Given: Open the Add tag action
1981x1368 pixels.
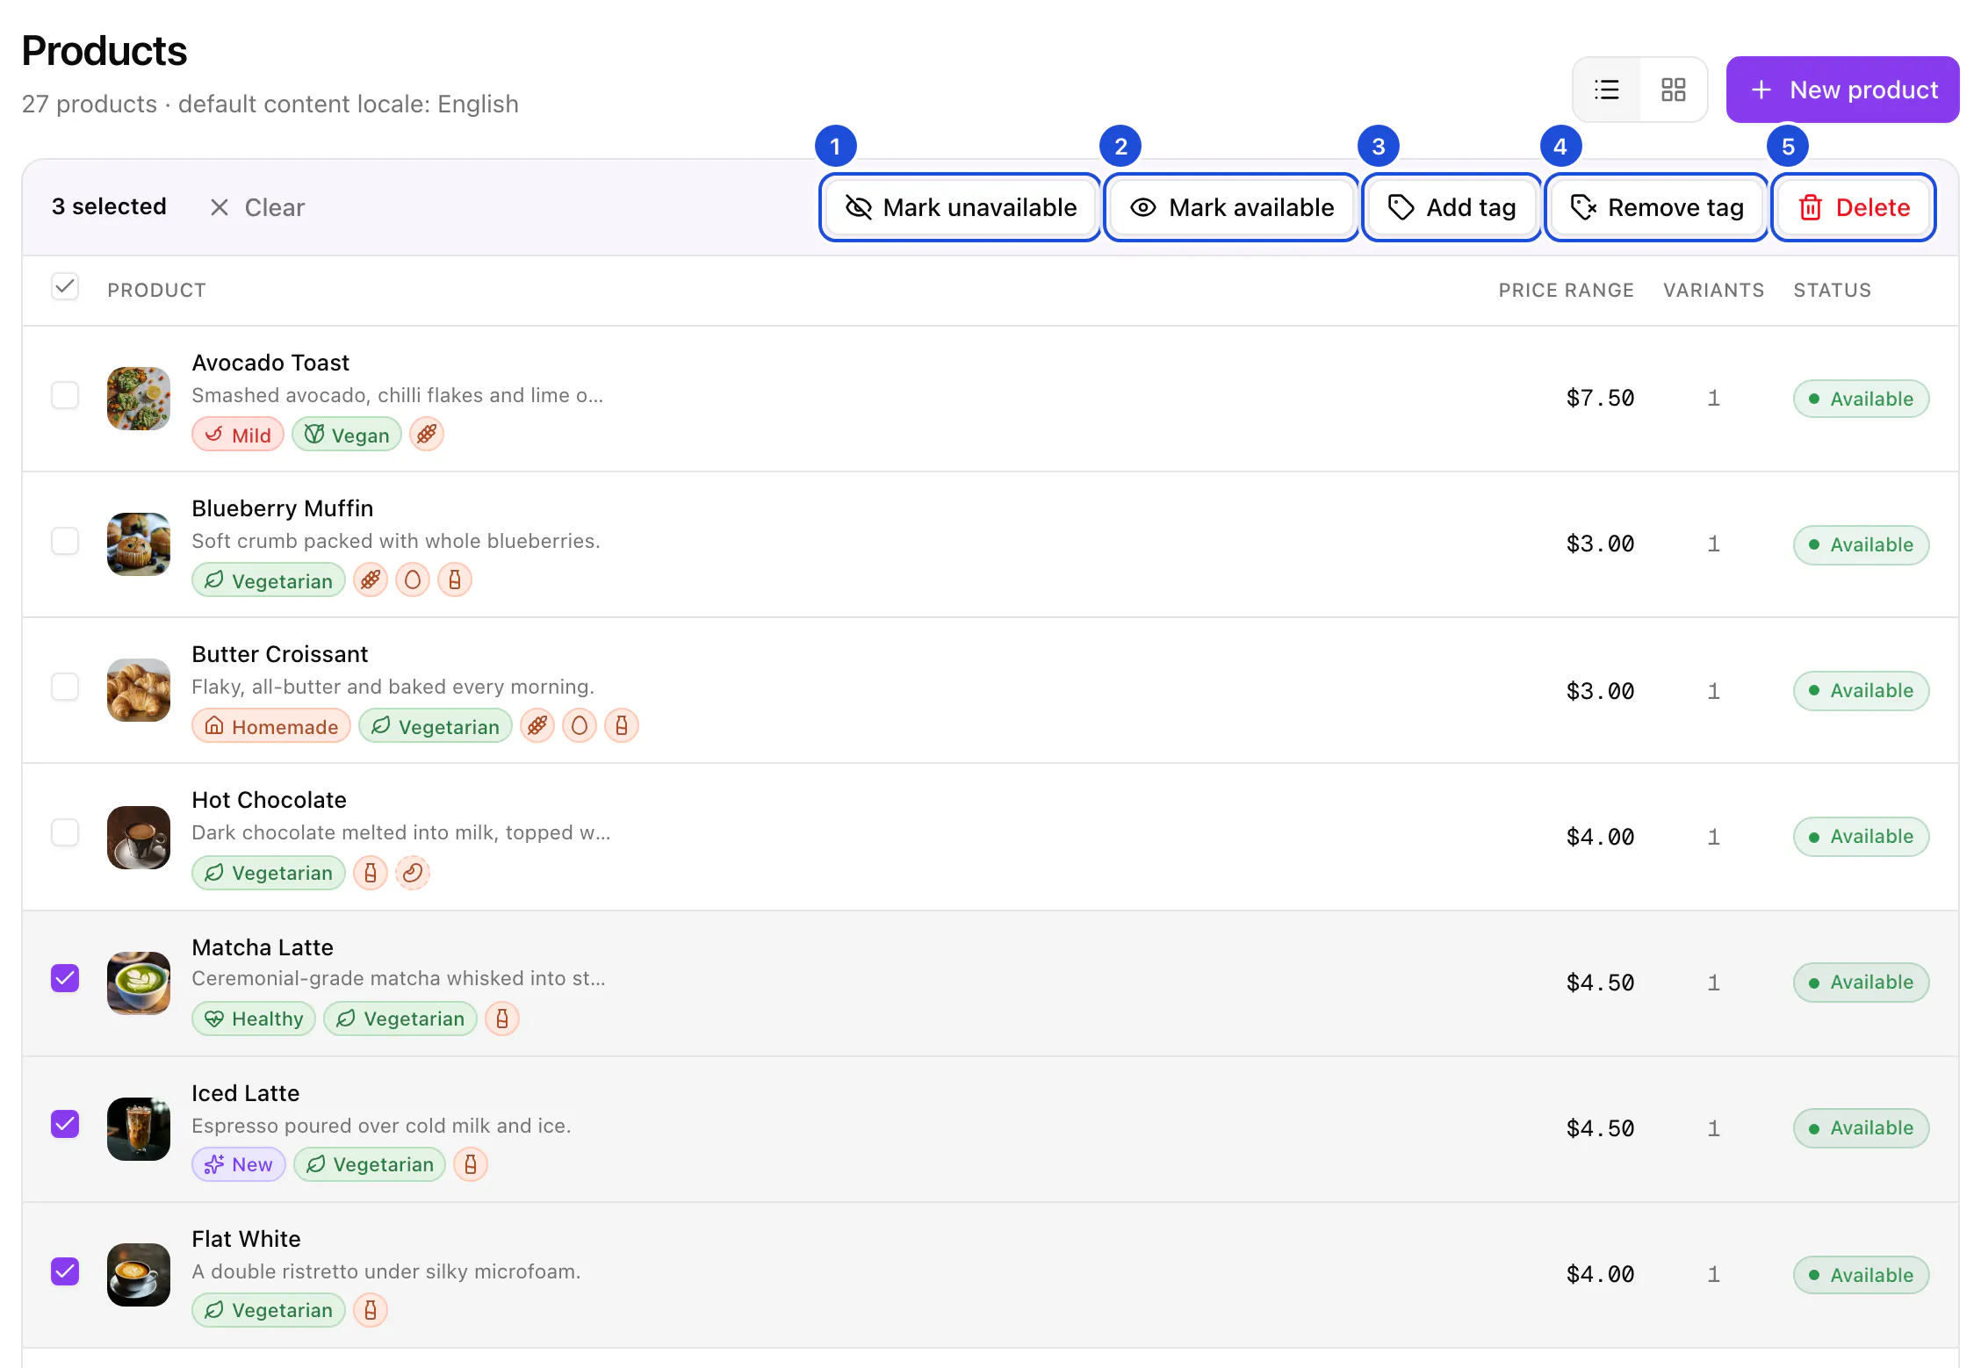Looking at the screenshot, I should click(x=1452, y=207).
